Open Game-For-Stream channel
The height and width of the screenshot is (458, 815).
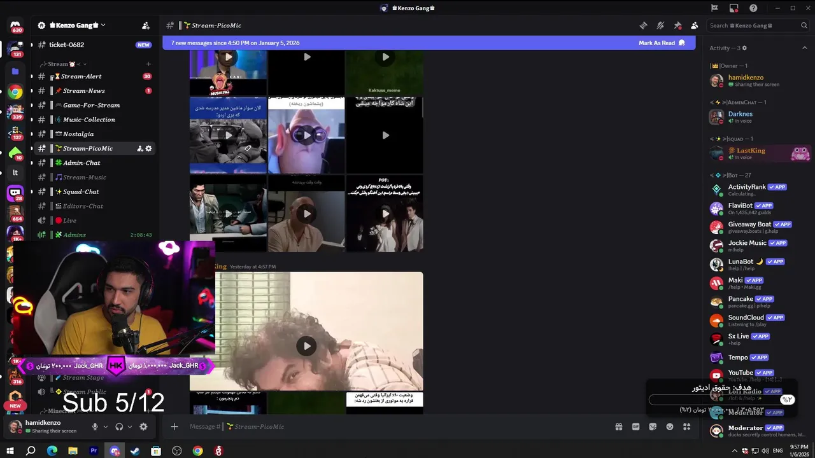coord(94,105)
